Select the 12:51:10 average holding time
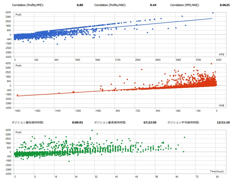Screen dimensions: 234x181 click(x=223, y=122)
